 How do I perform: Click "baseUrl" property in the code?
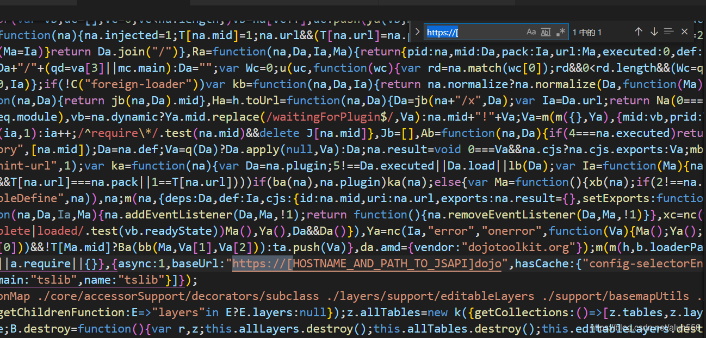(x=202, y=264)
